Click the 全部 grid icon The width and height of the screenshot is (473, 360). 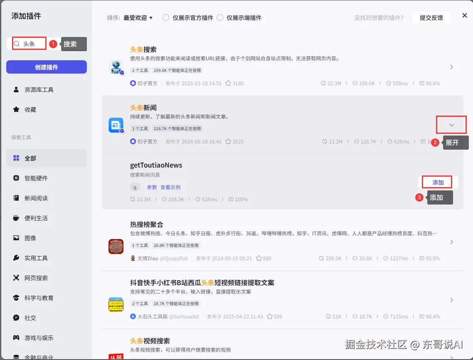point(16,158)
